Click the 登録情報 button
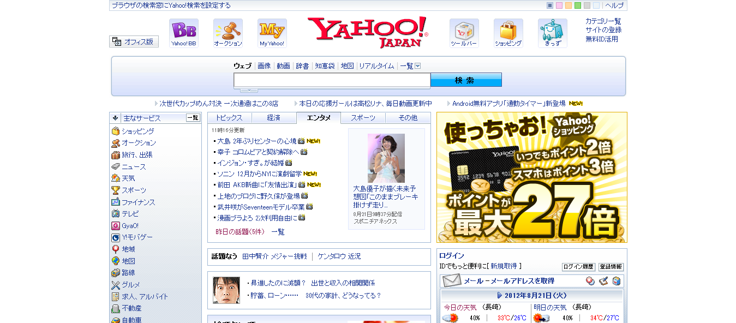This screenshot has height=323, width=736. pyautogui.click(x=611, y=267)
